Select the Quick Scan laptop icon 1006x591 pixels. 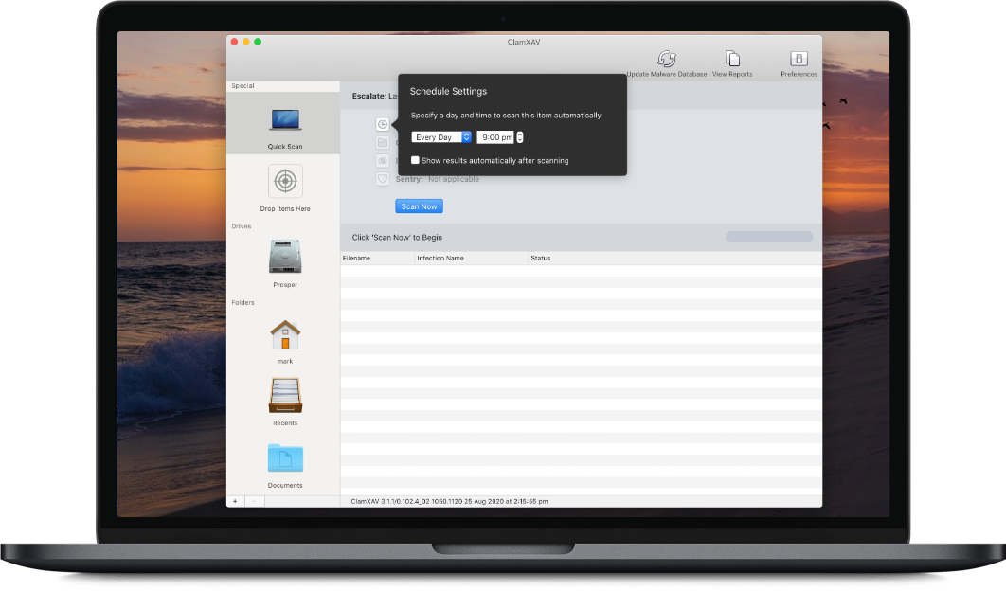tap(285, 120)
